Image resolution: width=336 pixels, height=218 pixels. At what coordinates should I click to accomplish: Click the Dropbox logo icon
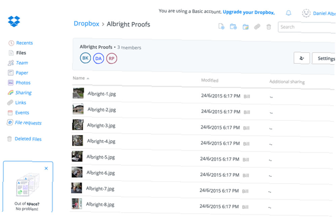[x=14, y=21]
